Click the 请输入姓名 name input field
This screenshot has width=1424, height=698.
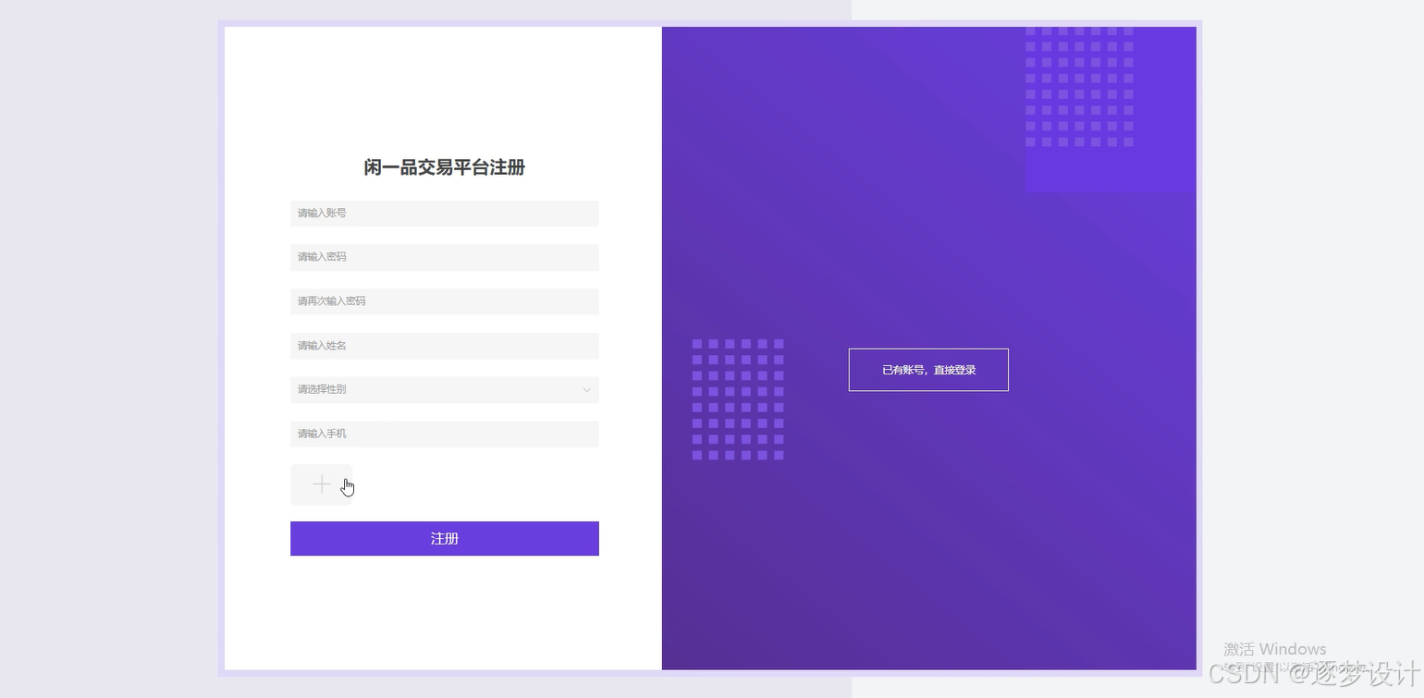click(444, 345)
